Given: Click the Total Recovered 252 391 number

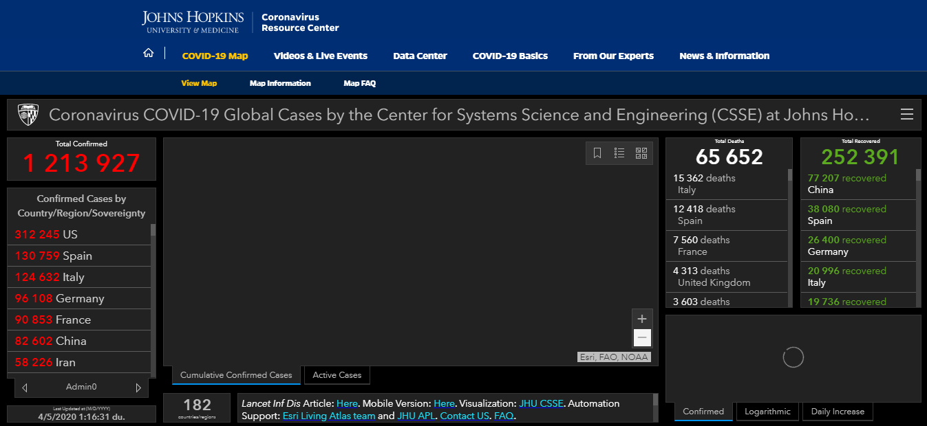Looking at the screenshot, I should (860, 157).
